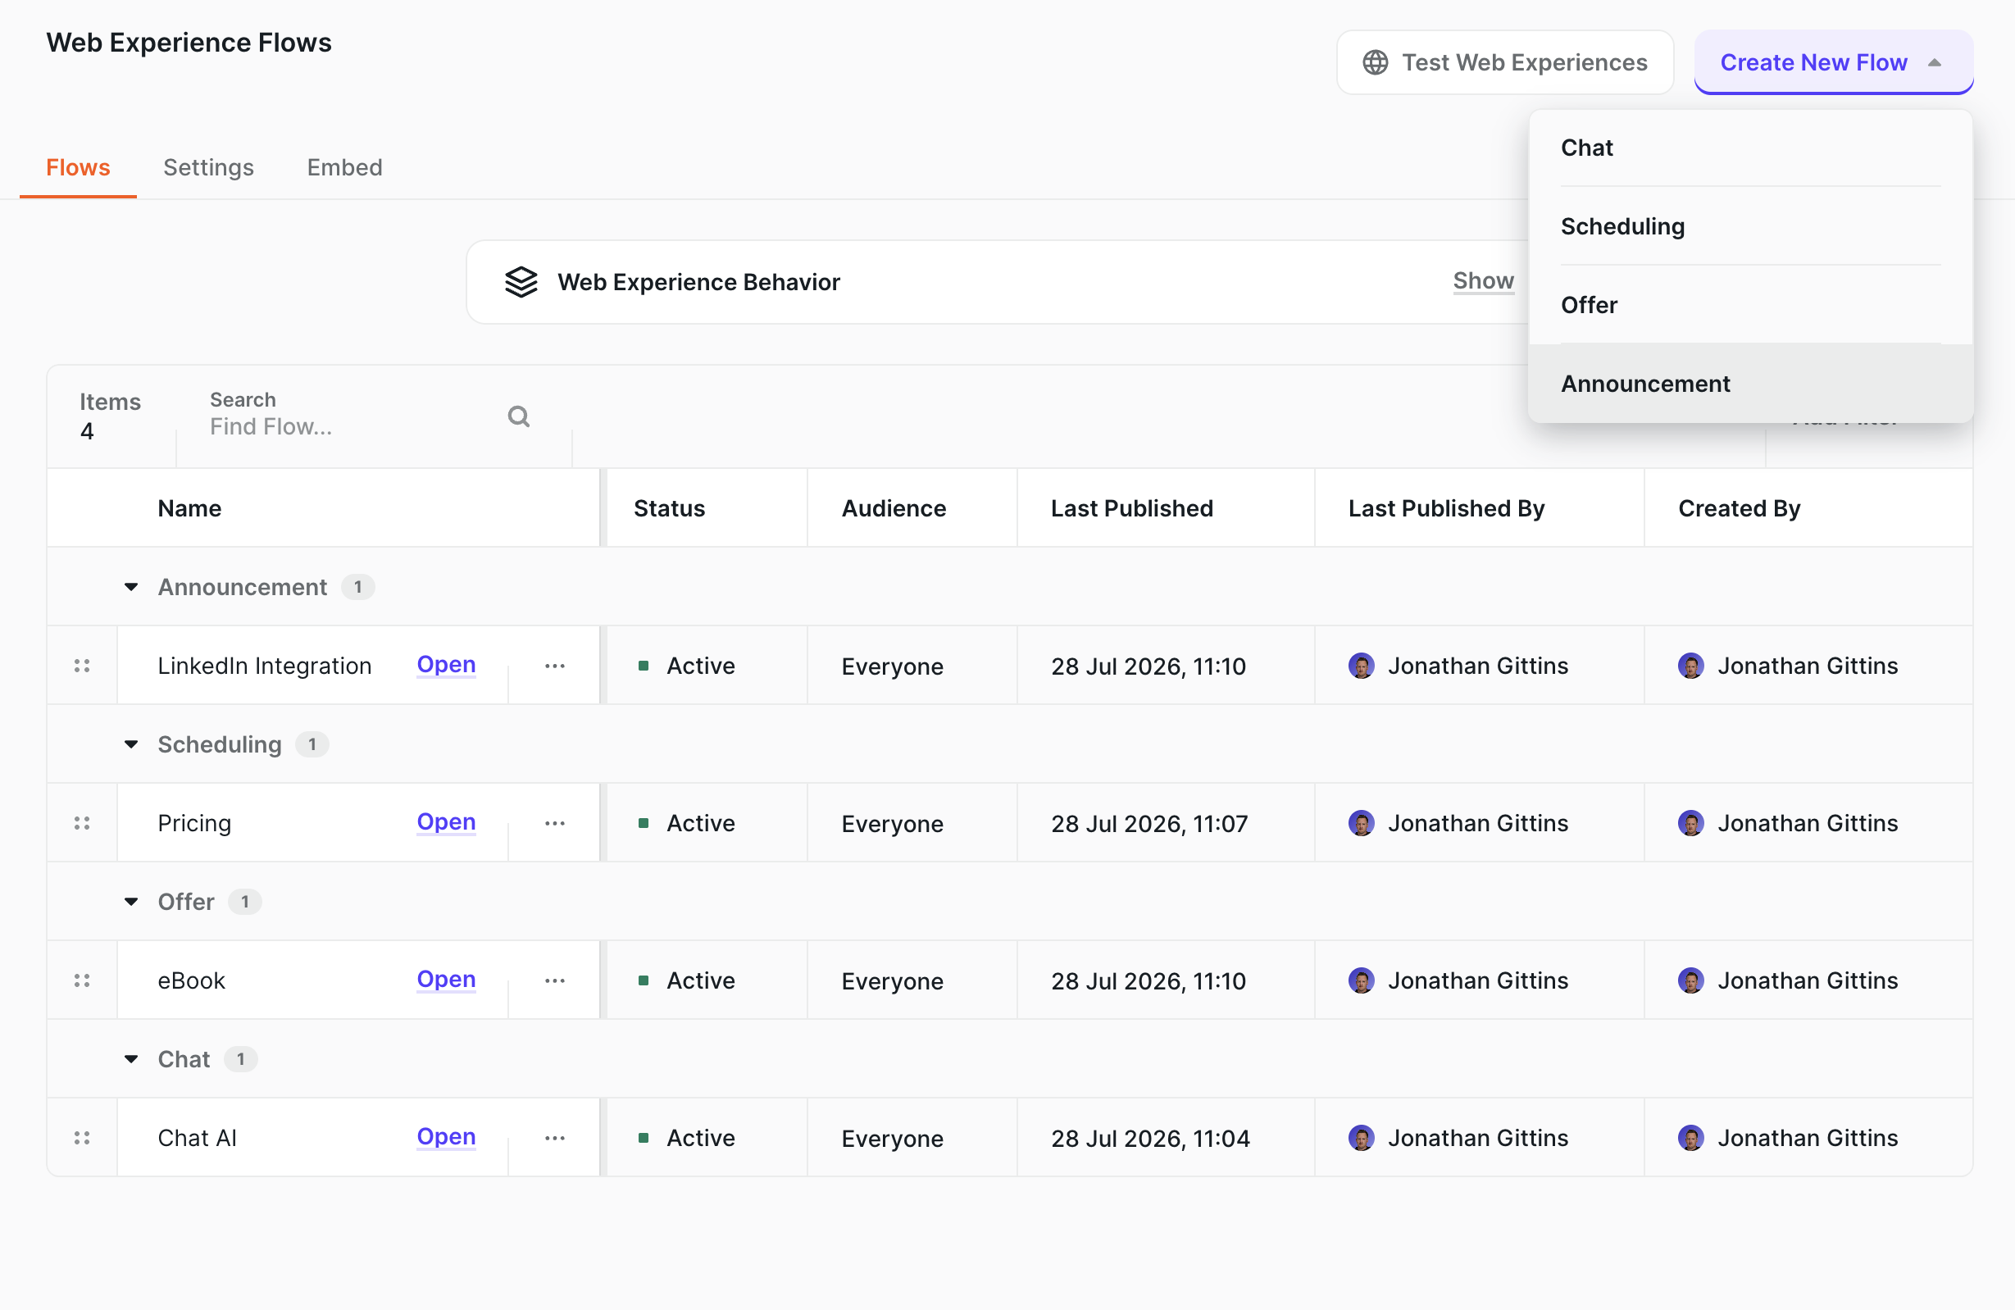
Task: Open more options for Pricing flow
Action: 554,823
